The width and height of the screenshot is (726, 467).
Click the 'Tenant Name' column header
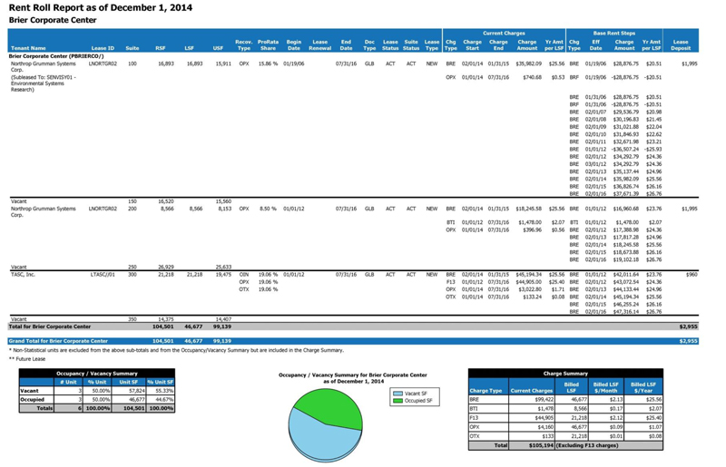(28, 48)
